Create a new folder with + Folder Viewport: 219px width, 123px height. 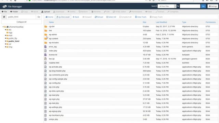(x=14, y=12)
